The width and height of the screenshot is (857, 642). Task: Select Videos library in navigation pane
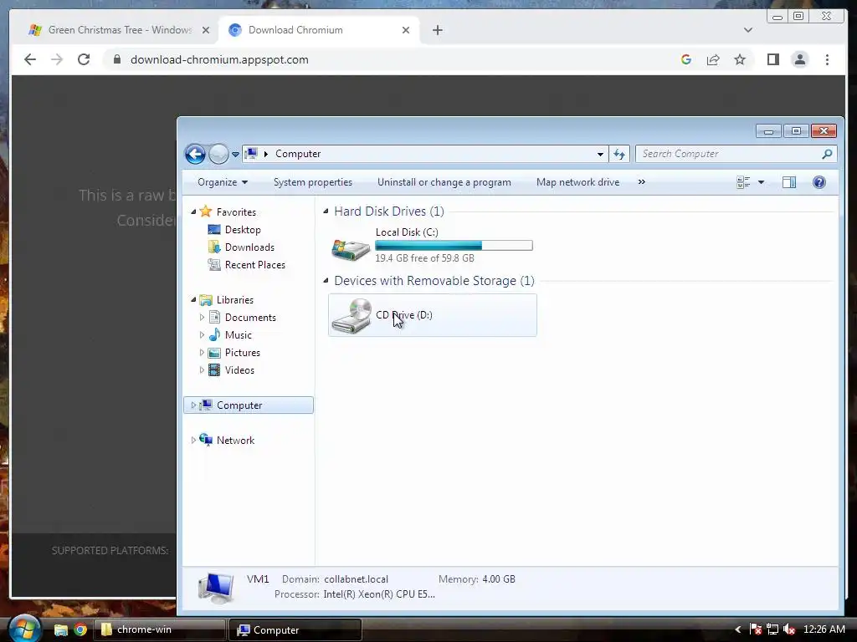[239, 370]
